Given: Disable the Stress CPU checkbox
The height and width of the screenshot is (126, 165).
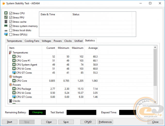Looking at the screenshot, I should point(11,13).
